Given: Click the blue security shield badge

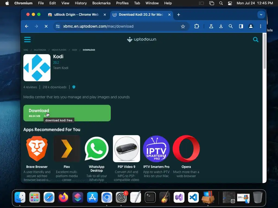Looking at the screenshot, I should pos(74,87).
